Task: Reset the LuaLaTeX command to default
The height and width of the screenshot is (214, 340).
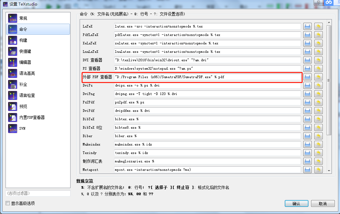Action: [318, 52]
